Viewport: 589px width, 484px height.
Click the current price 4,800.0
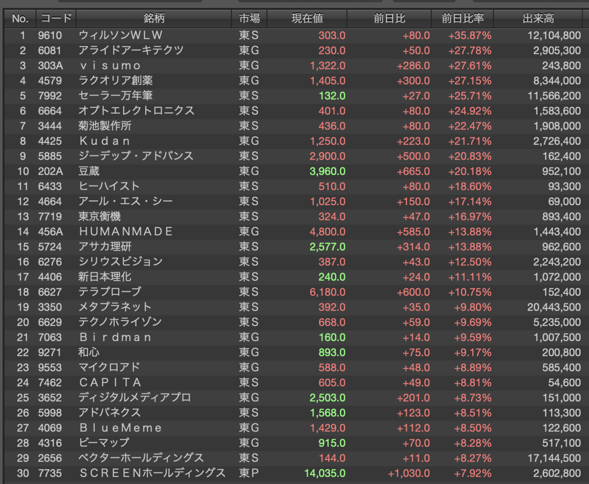pyautogui.click(x=327, y=232)
